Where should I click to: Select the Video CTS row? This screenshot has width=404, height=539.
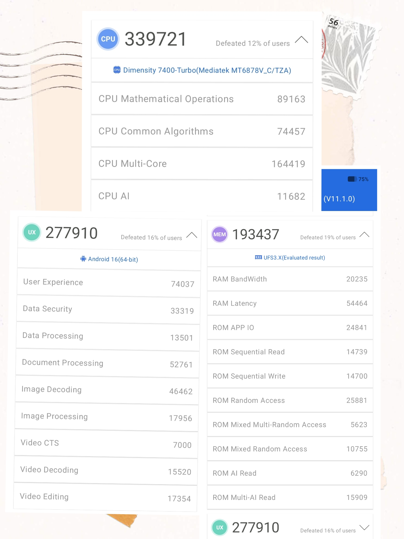tap(106, 444)
